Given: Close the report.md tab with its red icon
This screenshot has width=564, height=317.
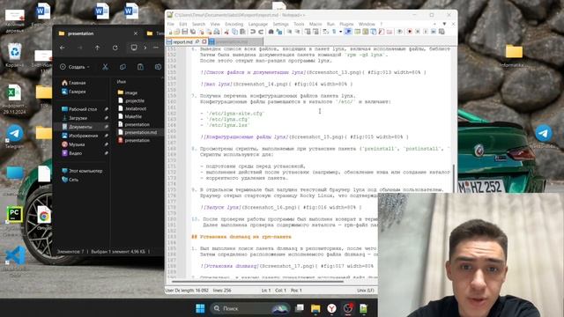Looking at the screenshot, I should click(204, 41).
